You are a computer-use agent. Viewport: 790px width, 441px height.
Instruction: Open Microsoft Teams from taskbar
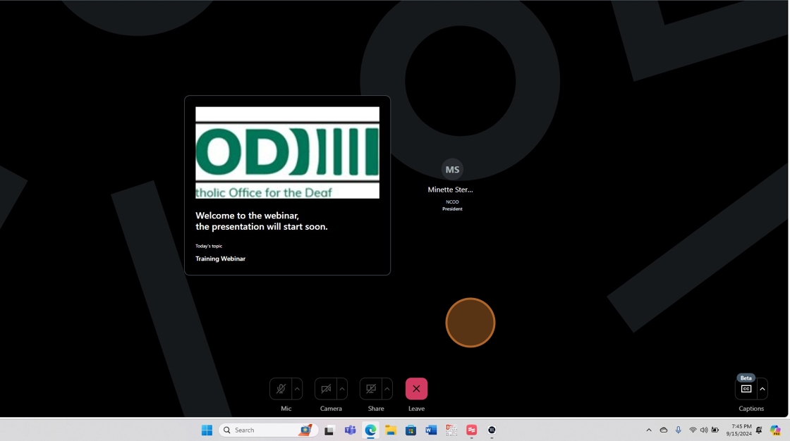350,430
